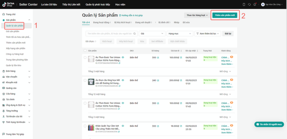Click the customer support headset icon
This screenshot has height=139, width=287.
click(249, 4)
